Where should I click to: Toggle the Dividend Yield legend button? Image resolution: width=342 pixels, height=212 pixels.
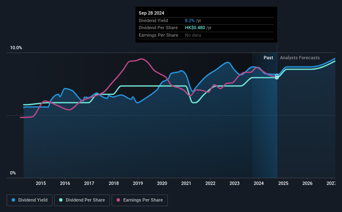30,200
